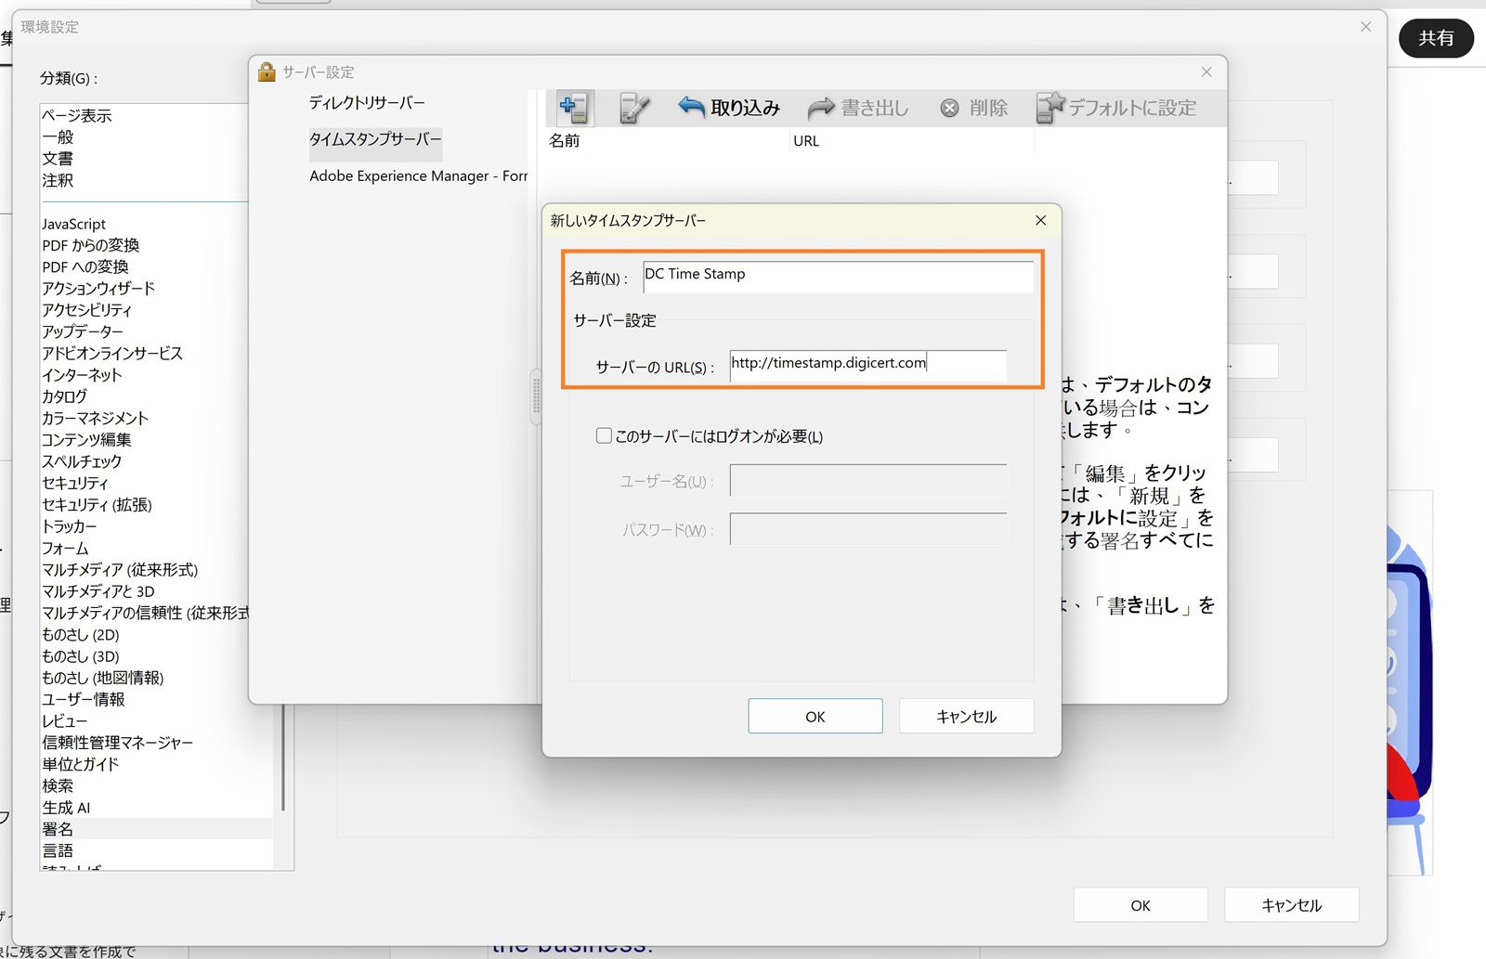1486x959 pixels.
Task: Delete a server via the 削除 icon
Action: click(x=974, y=107)
